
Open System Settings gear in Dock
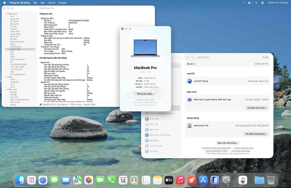226,180
